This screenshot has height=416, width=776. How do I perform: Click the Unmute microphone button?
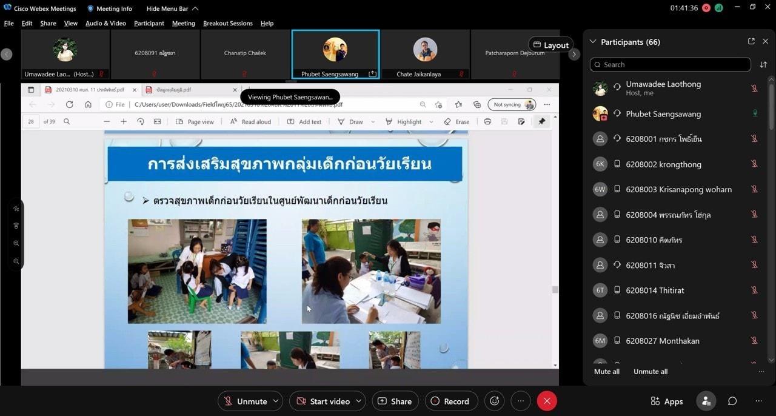pos(246,401)
